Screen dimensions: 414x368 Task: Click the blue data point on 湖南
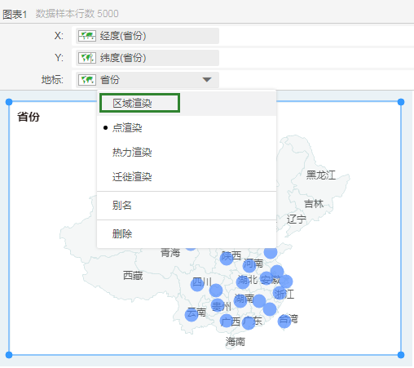[240, 301]
